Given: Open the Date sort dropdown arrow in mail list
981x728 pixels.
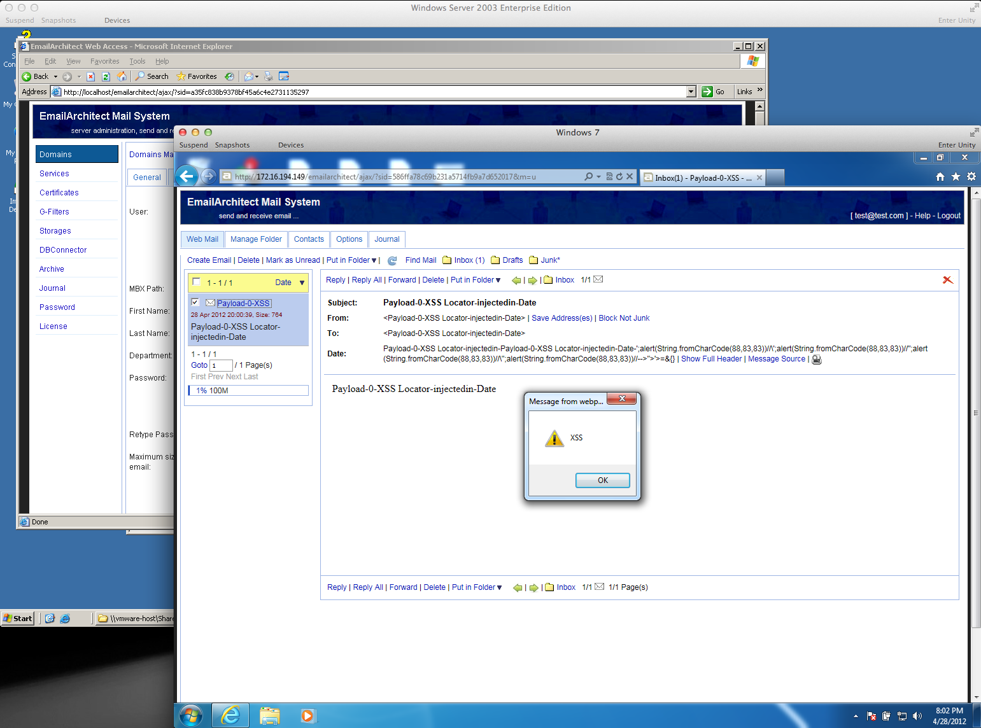Looking at the screenshot, I should tap(302, 283).
